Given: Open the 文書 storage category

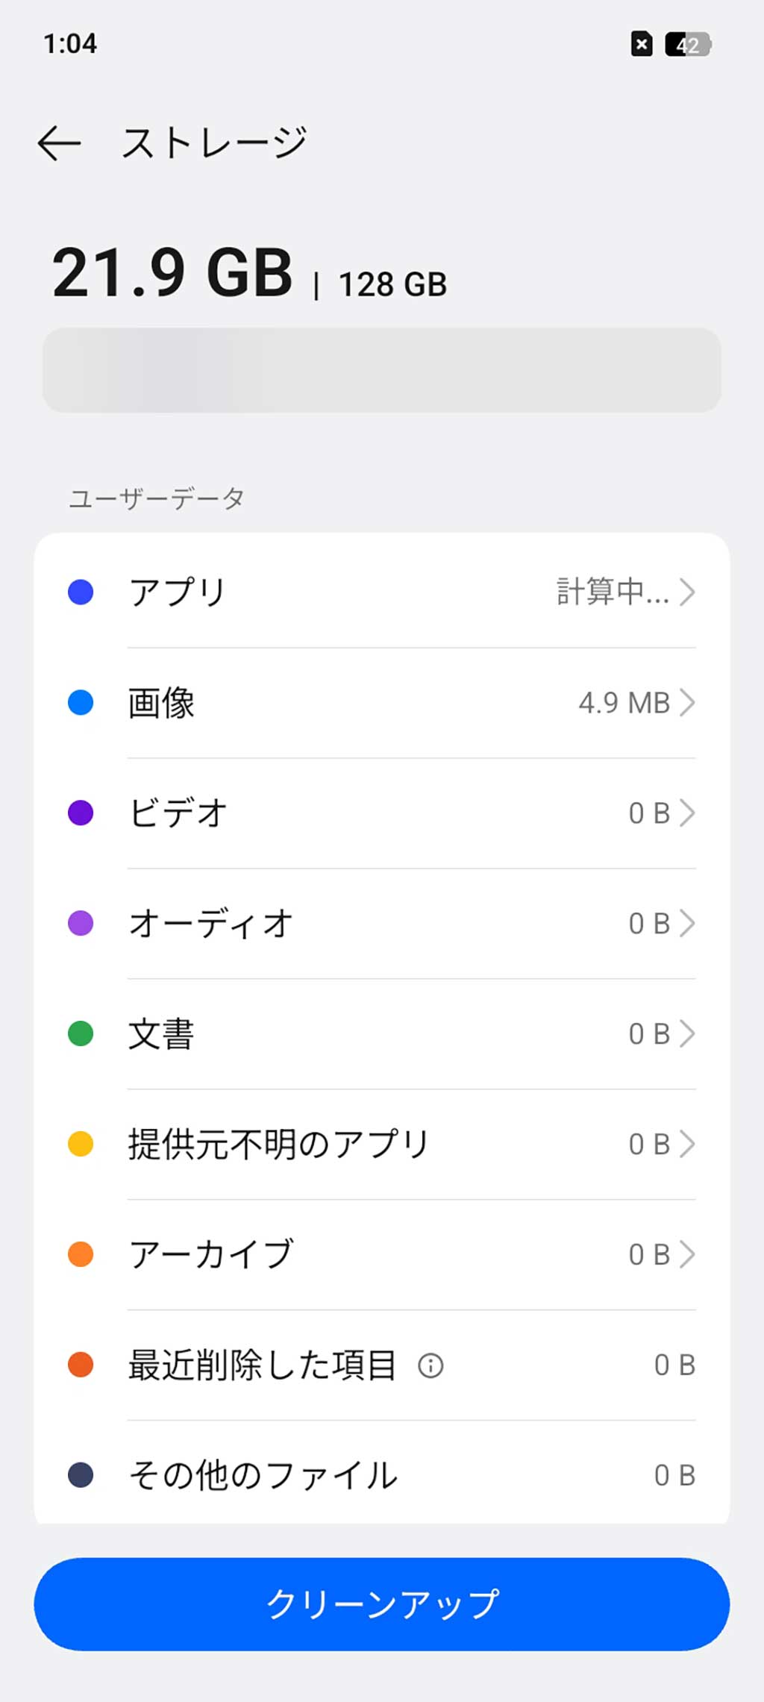Looking at the screenshot, I should pyautogui.click(x=161, y=1034).
